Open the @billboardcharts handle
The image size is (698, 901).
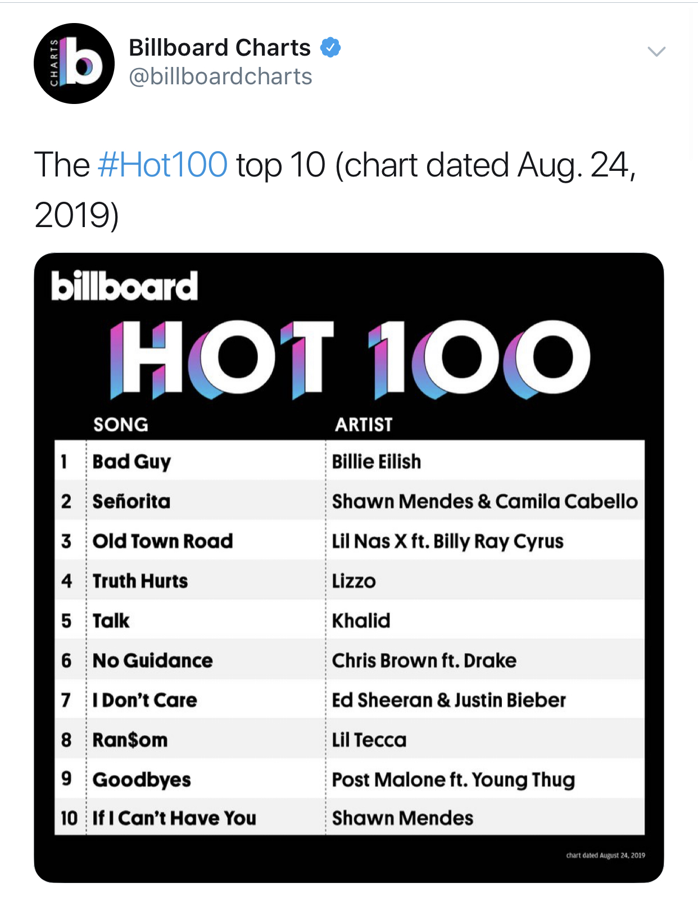[220, 76]
